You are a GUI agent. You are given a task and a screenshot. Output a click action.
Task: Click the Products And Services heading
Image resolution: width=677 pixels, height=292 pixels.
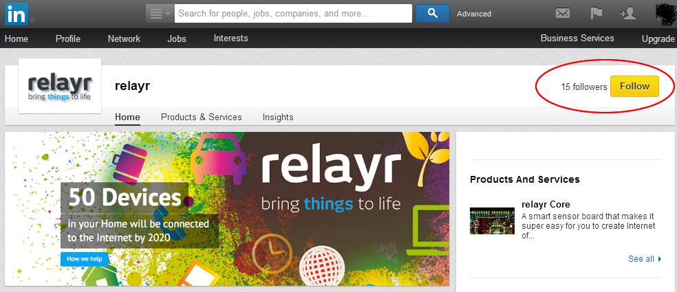(524, 179)
